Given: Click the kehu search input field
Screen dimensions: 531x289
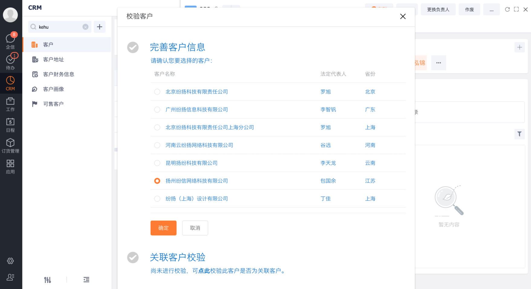Looking at the screenshot, I should (60, 27).
